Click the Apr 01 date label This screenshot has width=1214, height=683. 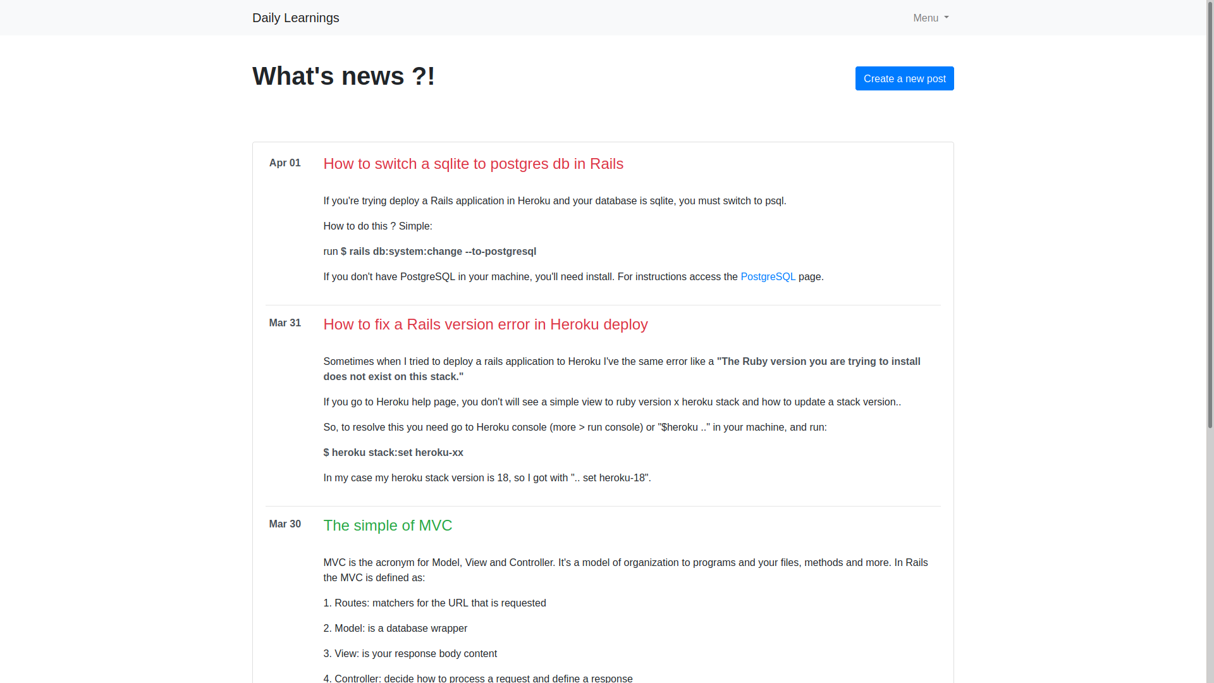click(x=285, y=163)
